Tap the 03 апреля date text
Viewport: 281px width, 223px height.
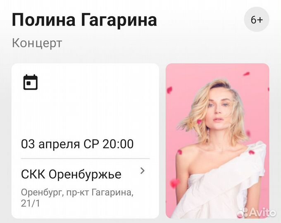tap(50, 144)
